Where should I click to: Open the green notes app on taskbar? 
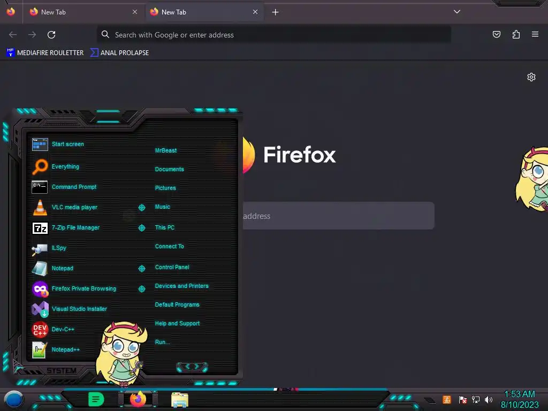(96, 399)
